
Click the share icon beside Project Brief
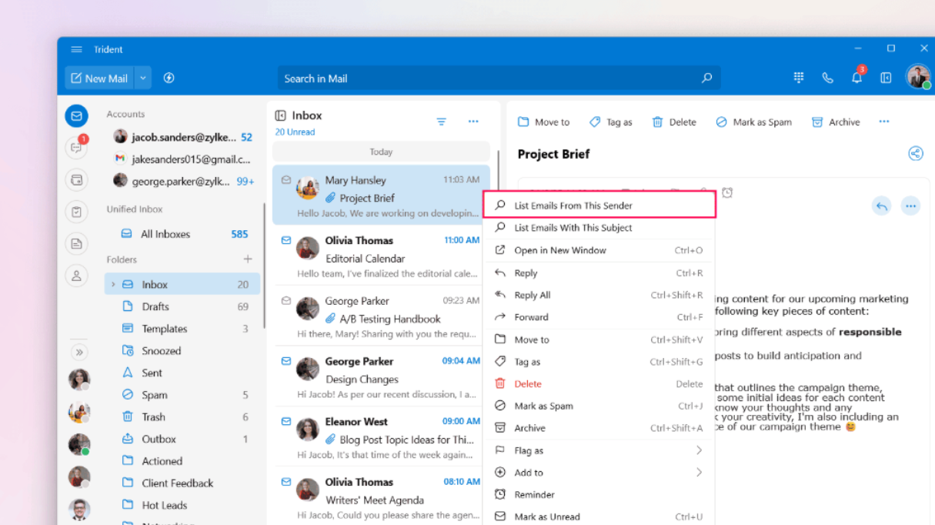click(x=915, y=153)
